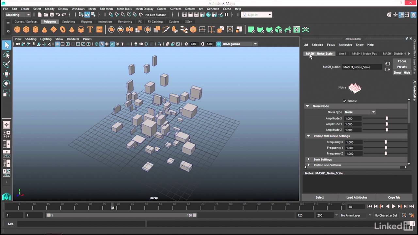Collapse the Noise Node section
The width and height of the screenshot is (418, 235).
(x=307, y=106)
